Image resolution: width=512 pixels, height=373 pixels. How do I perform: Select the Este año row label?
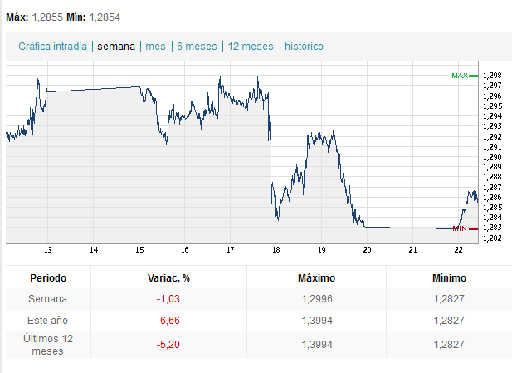tap(48, 321)
